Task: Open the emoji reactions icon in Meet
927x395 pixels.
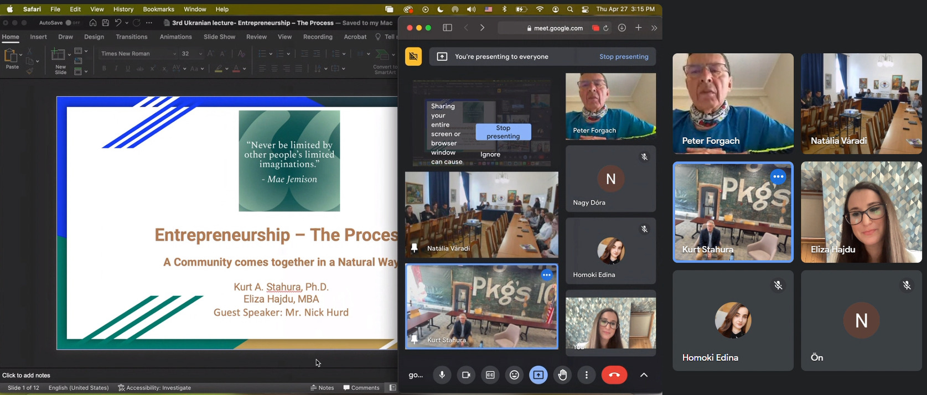Action: click(514, 375)
